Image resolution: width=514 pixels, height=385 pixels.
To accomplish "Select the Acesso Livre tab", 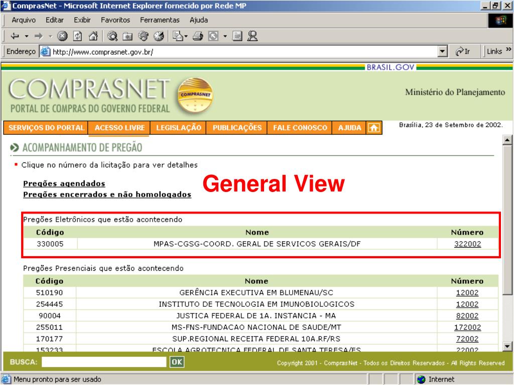I will pyautogui.click(x=119, y=128).
